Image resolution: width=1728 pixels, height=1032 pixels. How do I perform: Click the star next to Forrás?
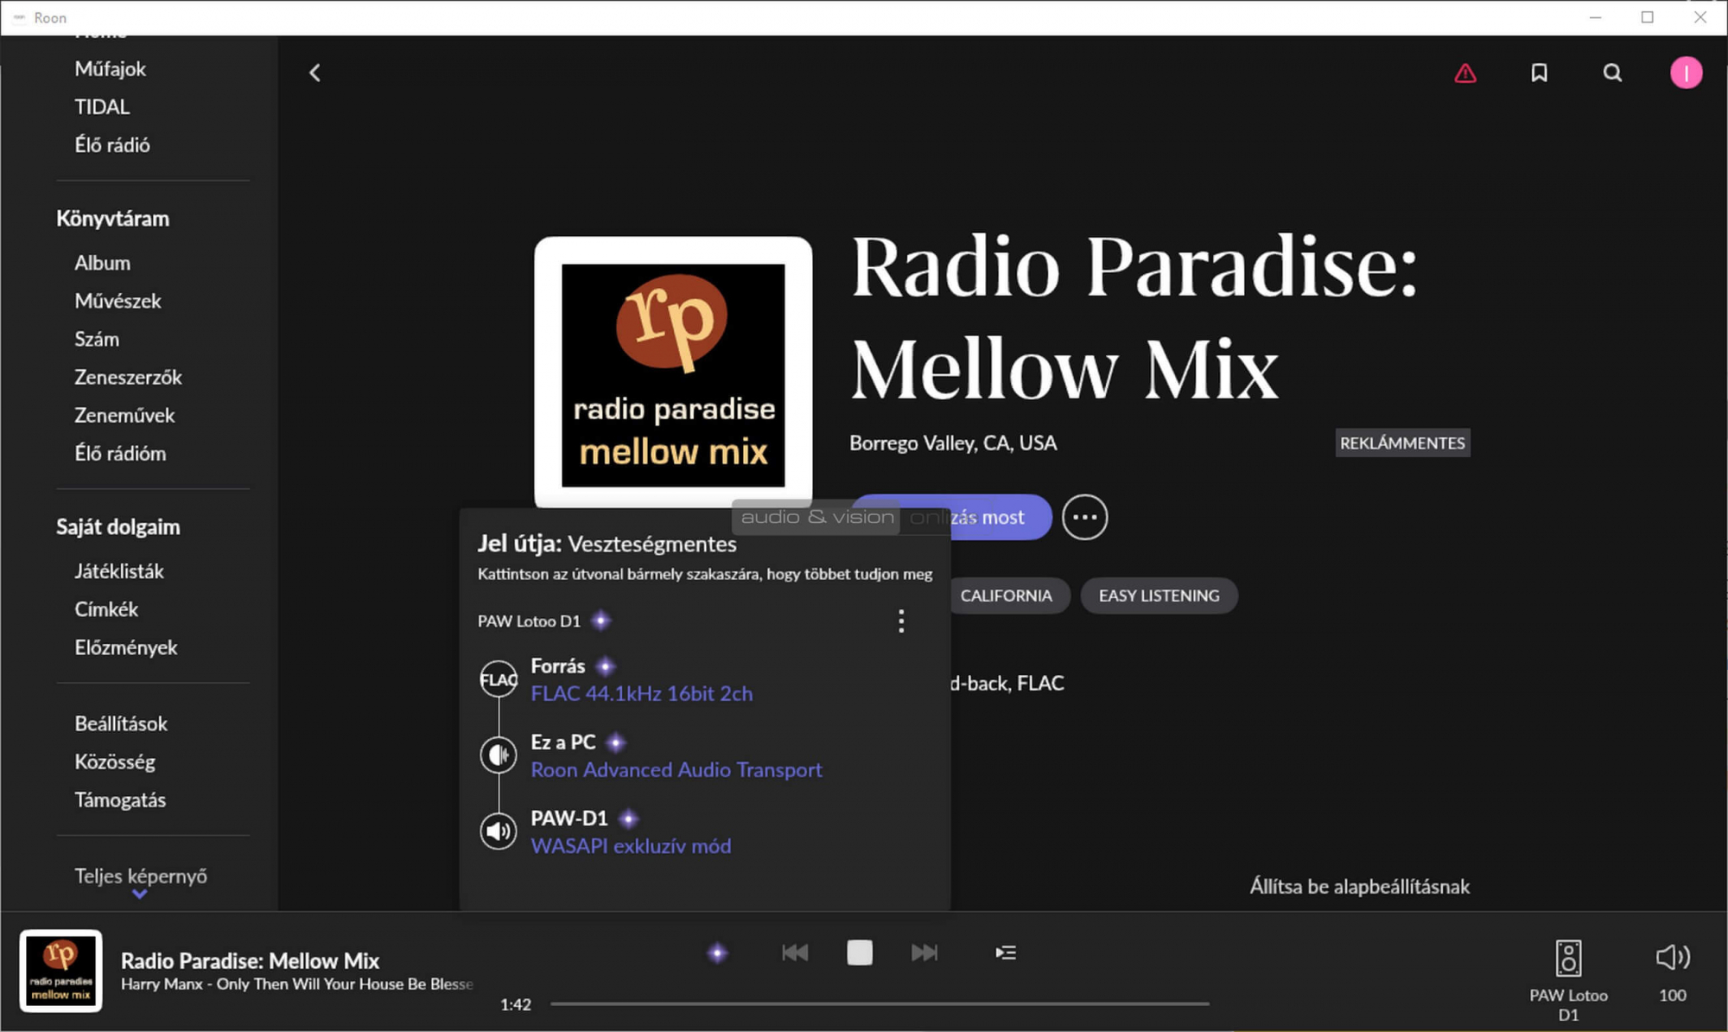607,666
